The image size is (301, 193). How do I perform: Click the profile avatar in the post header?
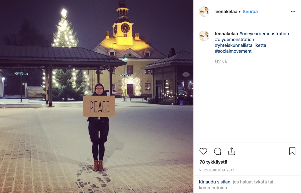204,12
